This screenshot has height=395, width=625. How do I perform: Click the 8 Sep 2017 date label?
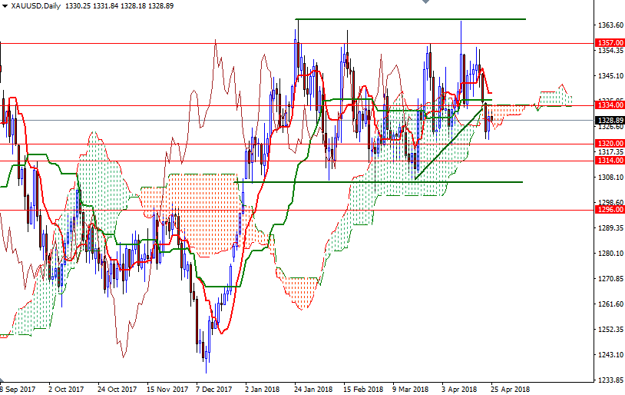(x=18, y=389)
